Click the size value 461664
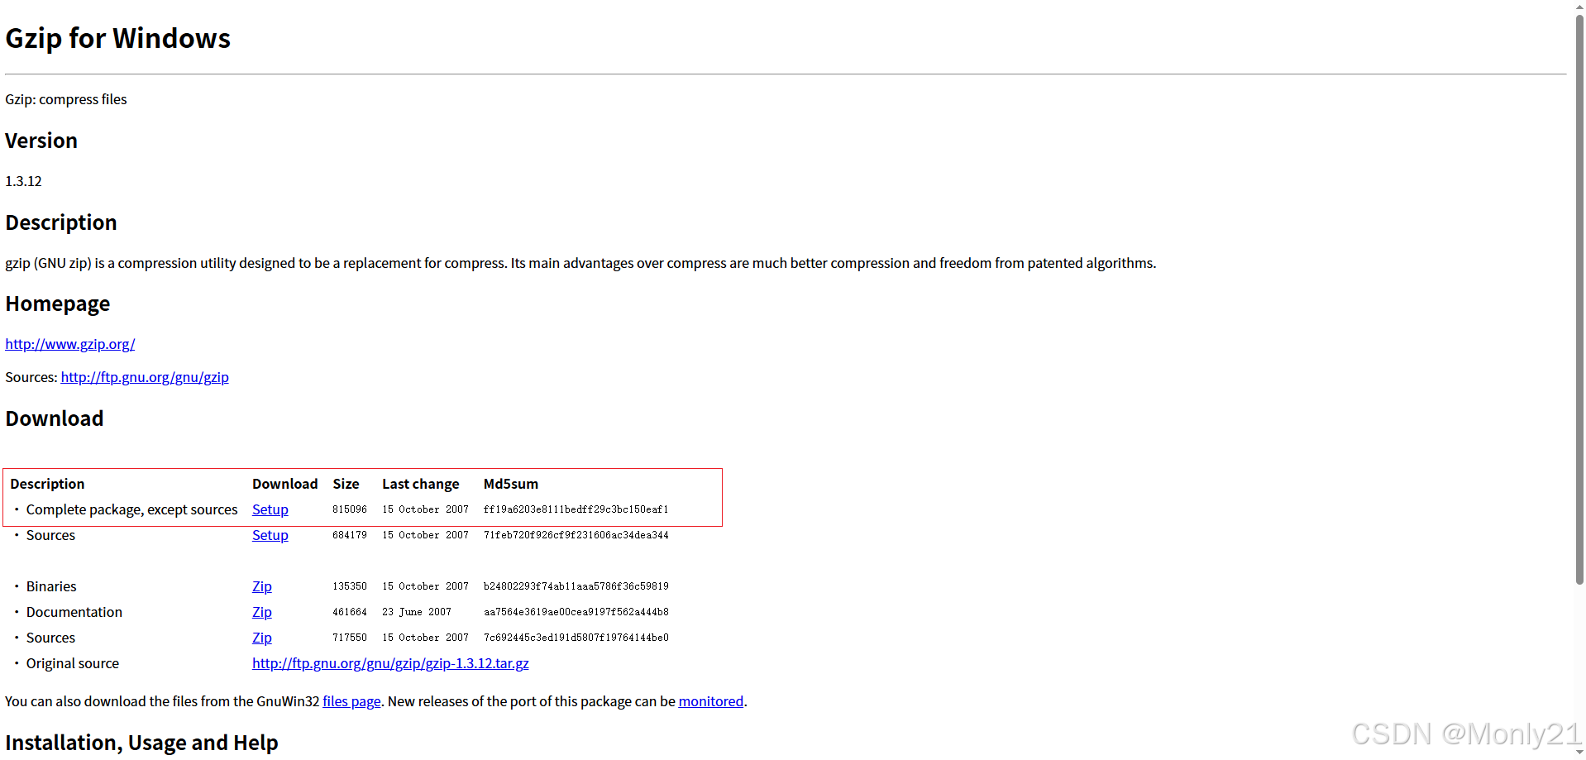 pyautogui.click(x=350, y=612)
